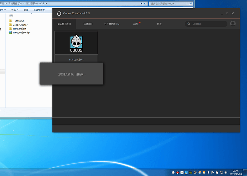Image resolution: width=247 pixels, height=176 pixels.
Task: Minimize the Cocos Creator window
Action: [222, 13]
